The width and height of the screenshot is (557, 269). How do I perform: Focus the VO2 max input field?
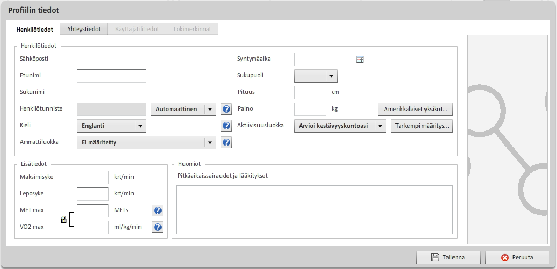click(x=93, y=228)
